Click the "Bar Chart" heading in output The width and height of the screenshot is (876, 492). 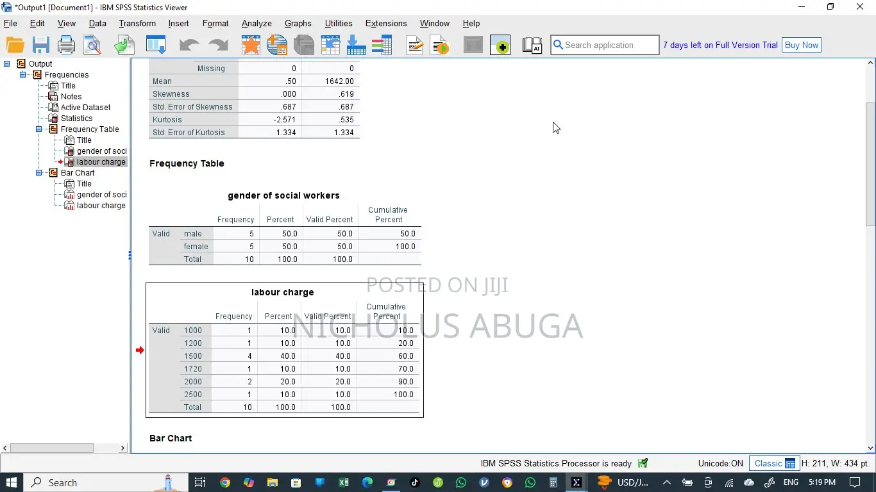(x=171, y=438)
